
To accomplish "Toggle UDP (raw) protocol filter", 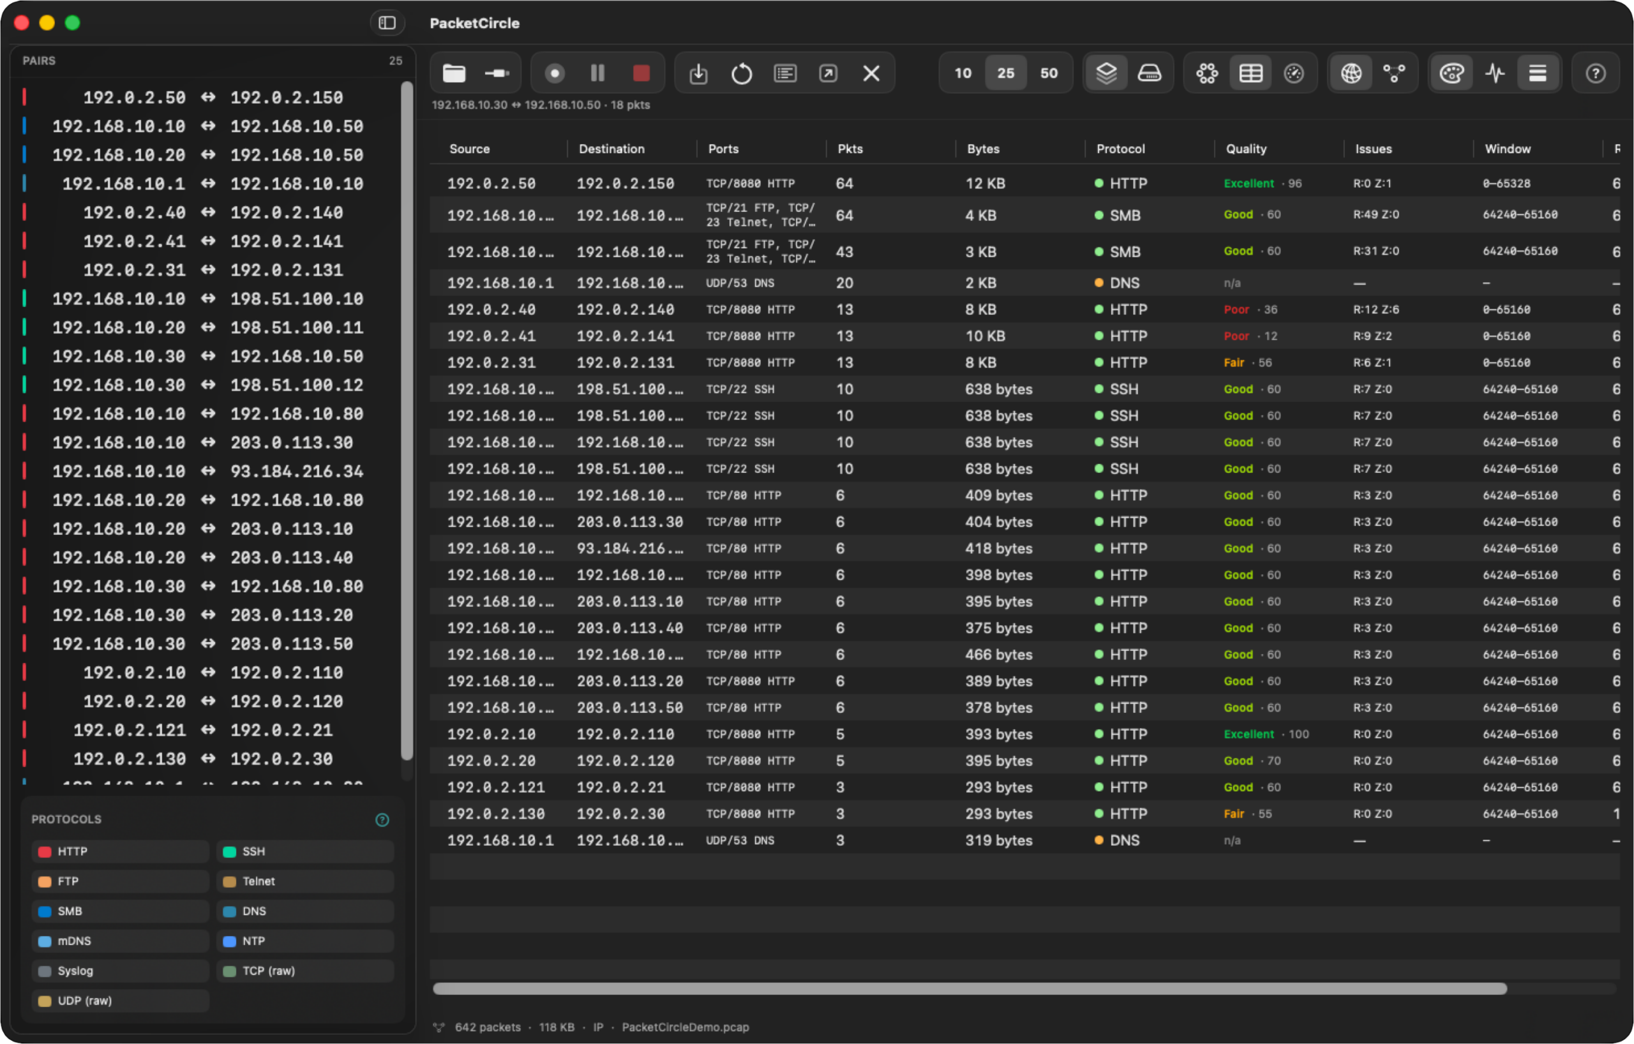I will [120, 1001].
